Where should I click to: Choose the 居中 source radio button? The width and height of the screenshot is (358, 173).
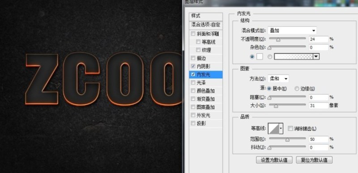coord(269,89)
